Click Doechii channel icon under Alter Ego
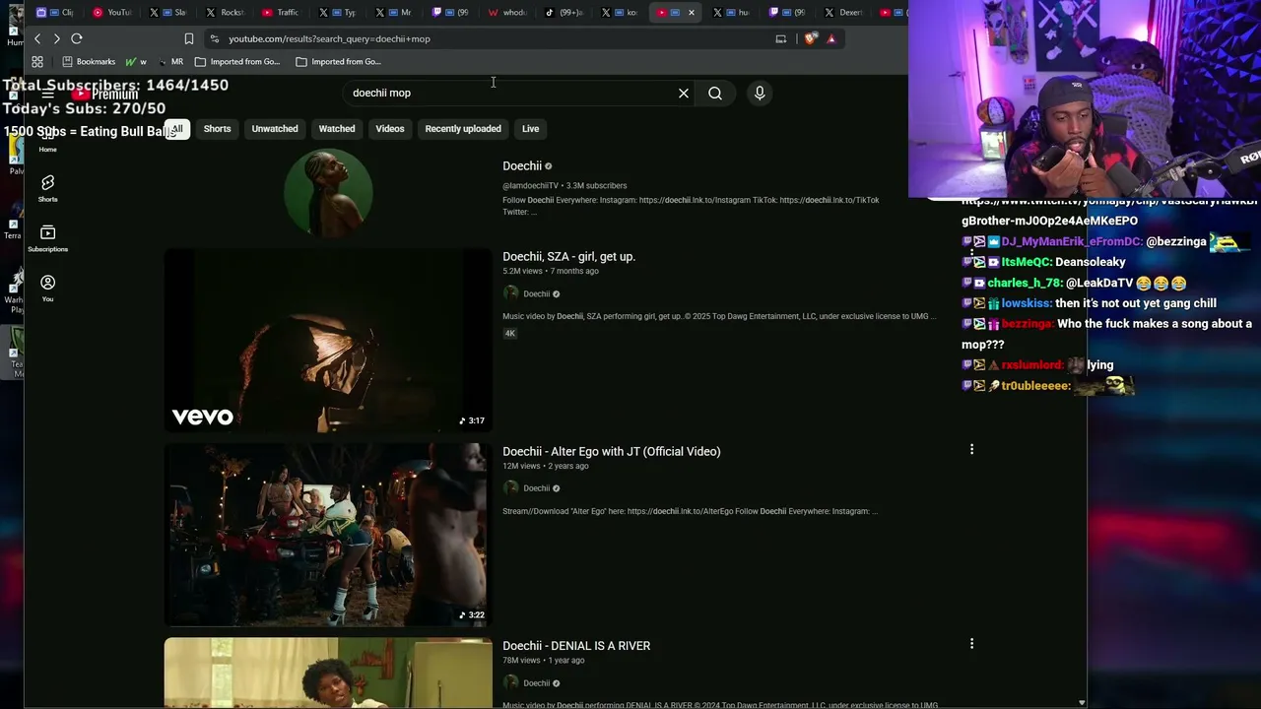Viewport: 1261px width, 709px height. 510,488
